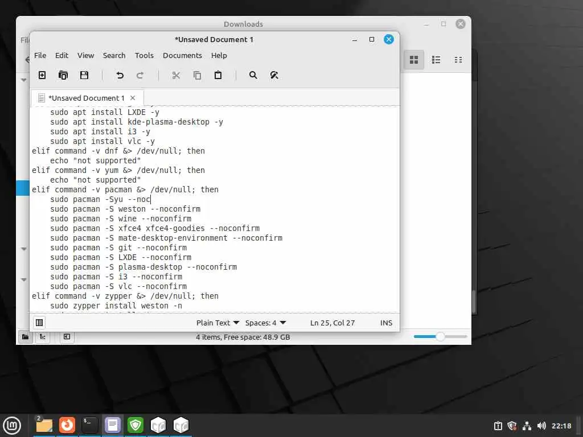The width and height of the screenshot is (583, 437).
Task: Click line 'sudo apt install kde-plasma-desktop -y'
Action: [x=137, y=122]
